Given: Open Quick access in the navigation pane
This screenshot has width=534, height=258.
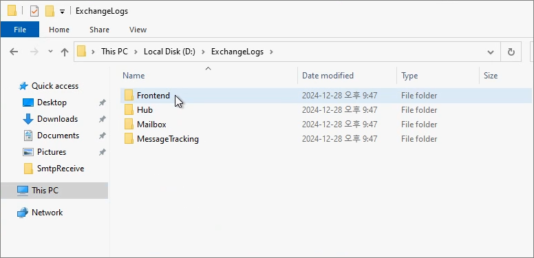Looking at the screenshot, I should coord(55,86).
